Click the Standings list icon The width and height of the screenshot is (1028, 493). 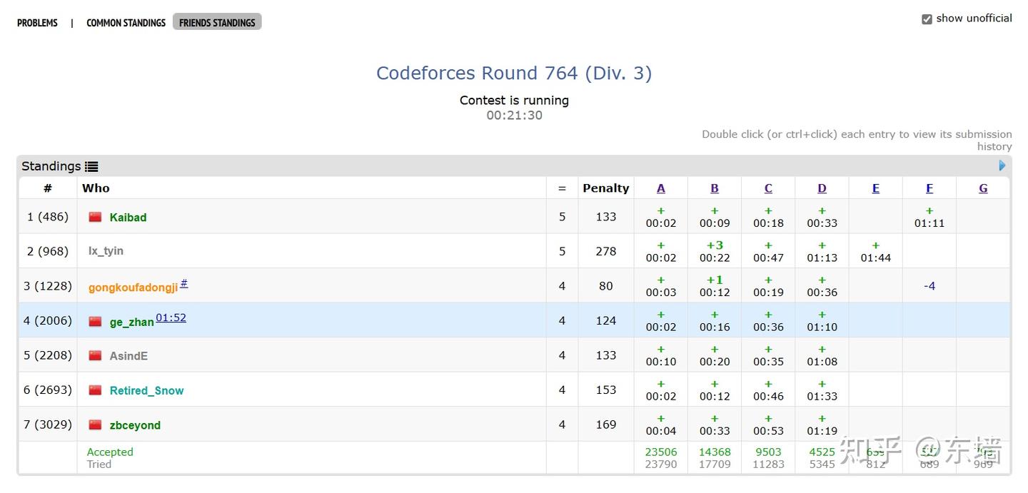coord(91,166)
